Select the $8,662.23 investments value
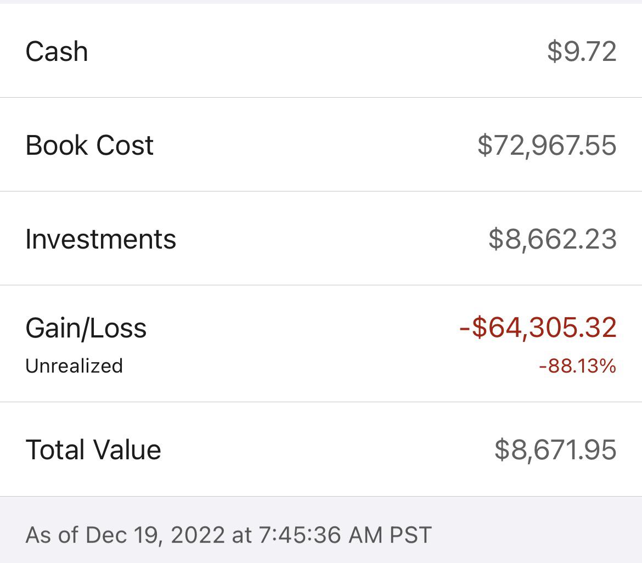642x563 pixels. click(x=552, y=239)
